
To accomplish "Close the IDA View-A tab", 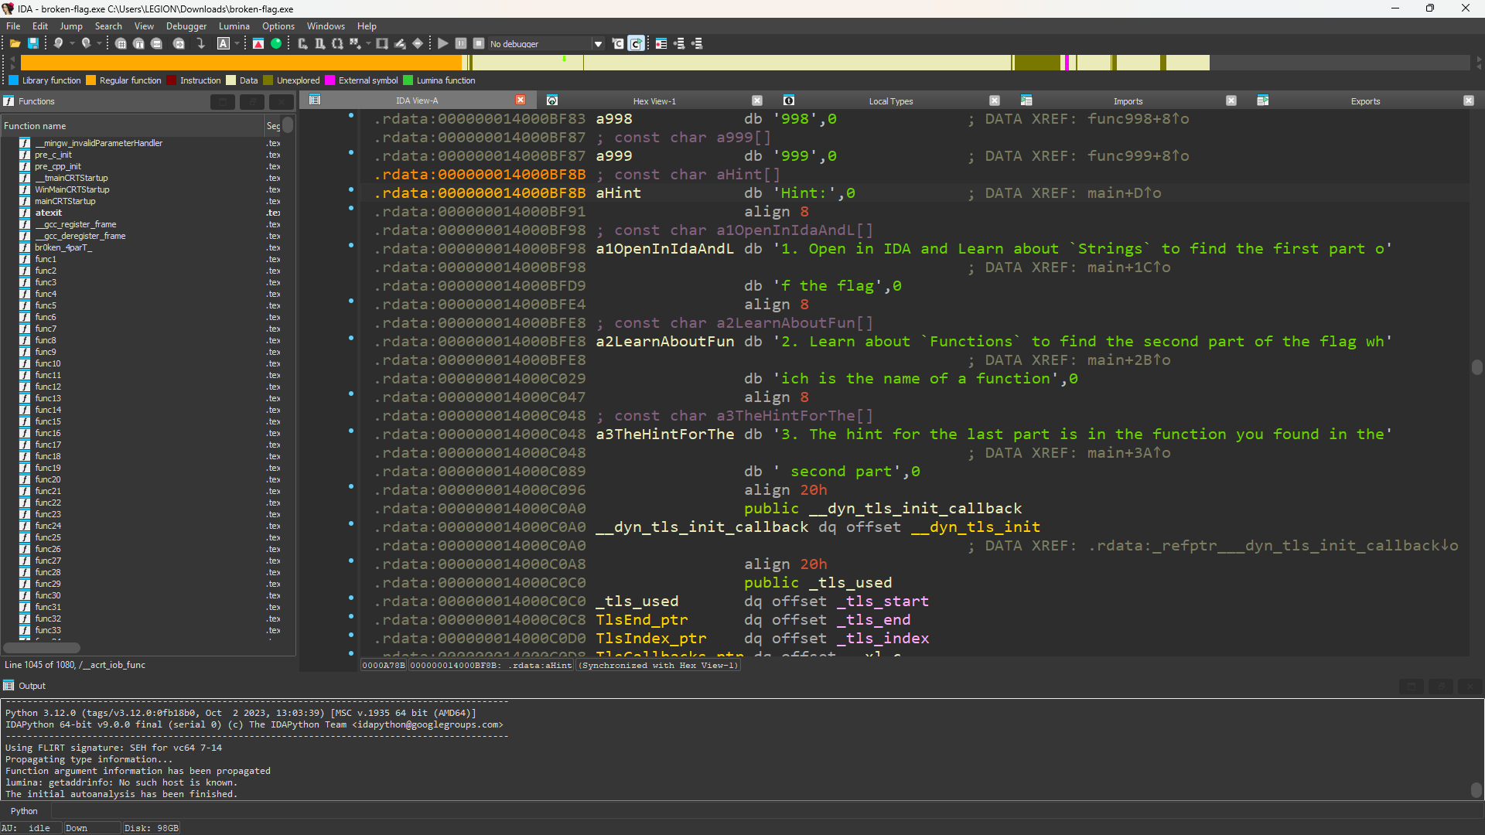I will pos(521,100).
